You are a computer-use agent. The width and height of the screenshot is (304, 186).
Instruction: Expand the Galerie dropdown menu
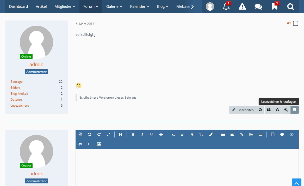point(114,6)
